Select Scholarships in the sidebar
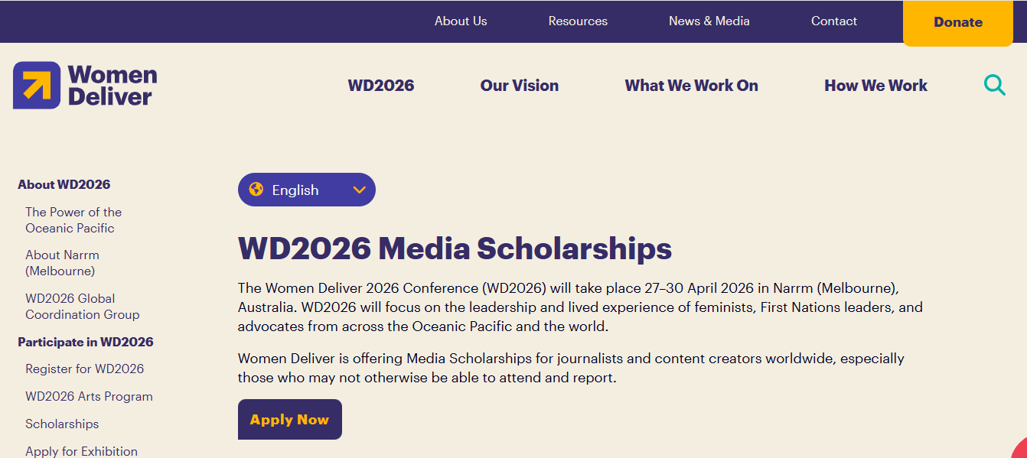Viewport: 1027px width, 458px height. tap(62, 424)
